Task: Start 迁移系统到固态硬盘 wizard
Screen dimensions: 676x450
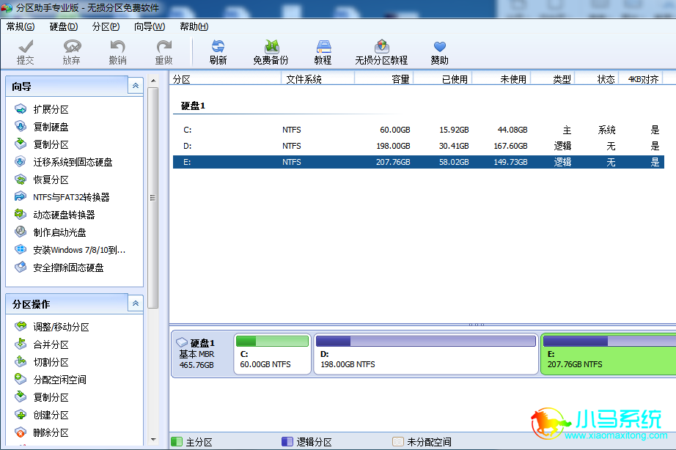Action: tap(63, 162)
